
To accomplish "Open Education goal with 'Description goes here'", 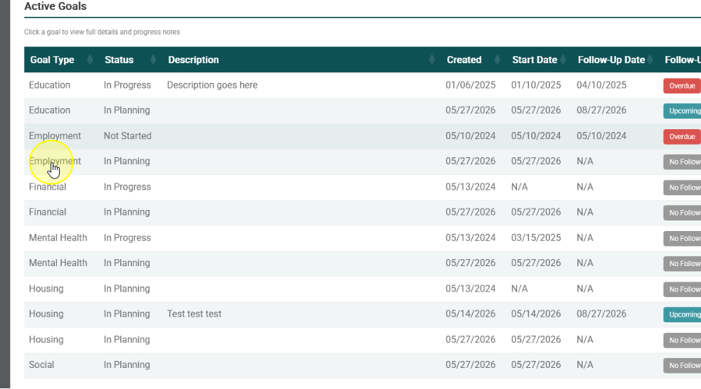I will (x=362, y=86).
